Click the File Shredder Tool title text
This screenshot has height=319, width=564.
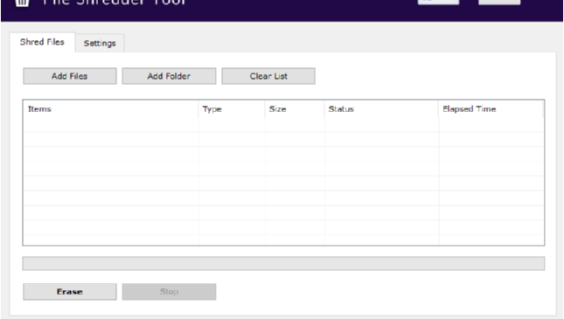pos(114,2)
